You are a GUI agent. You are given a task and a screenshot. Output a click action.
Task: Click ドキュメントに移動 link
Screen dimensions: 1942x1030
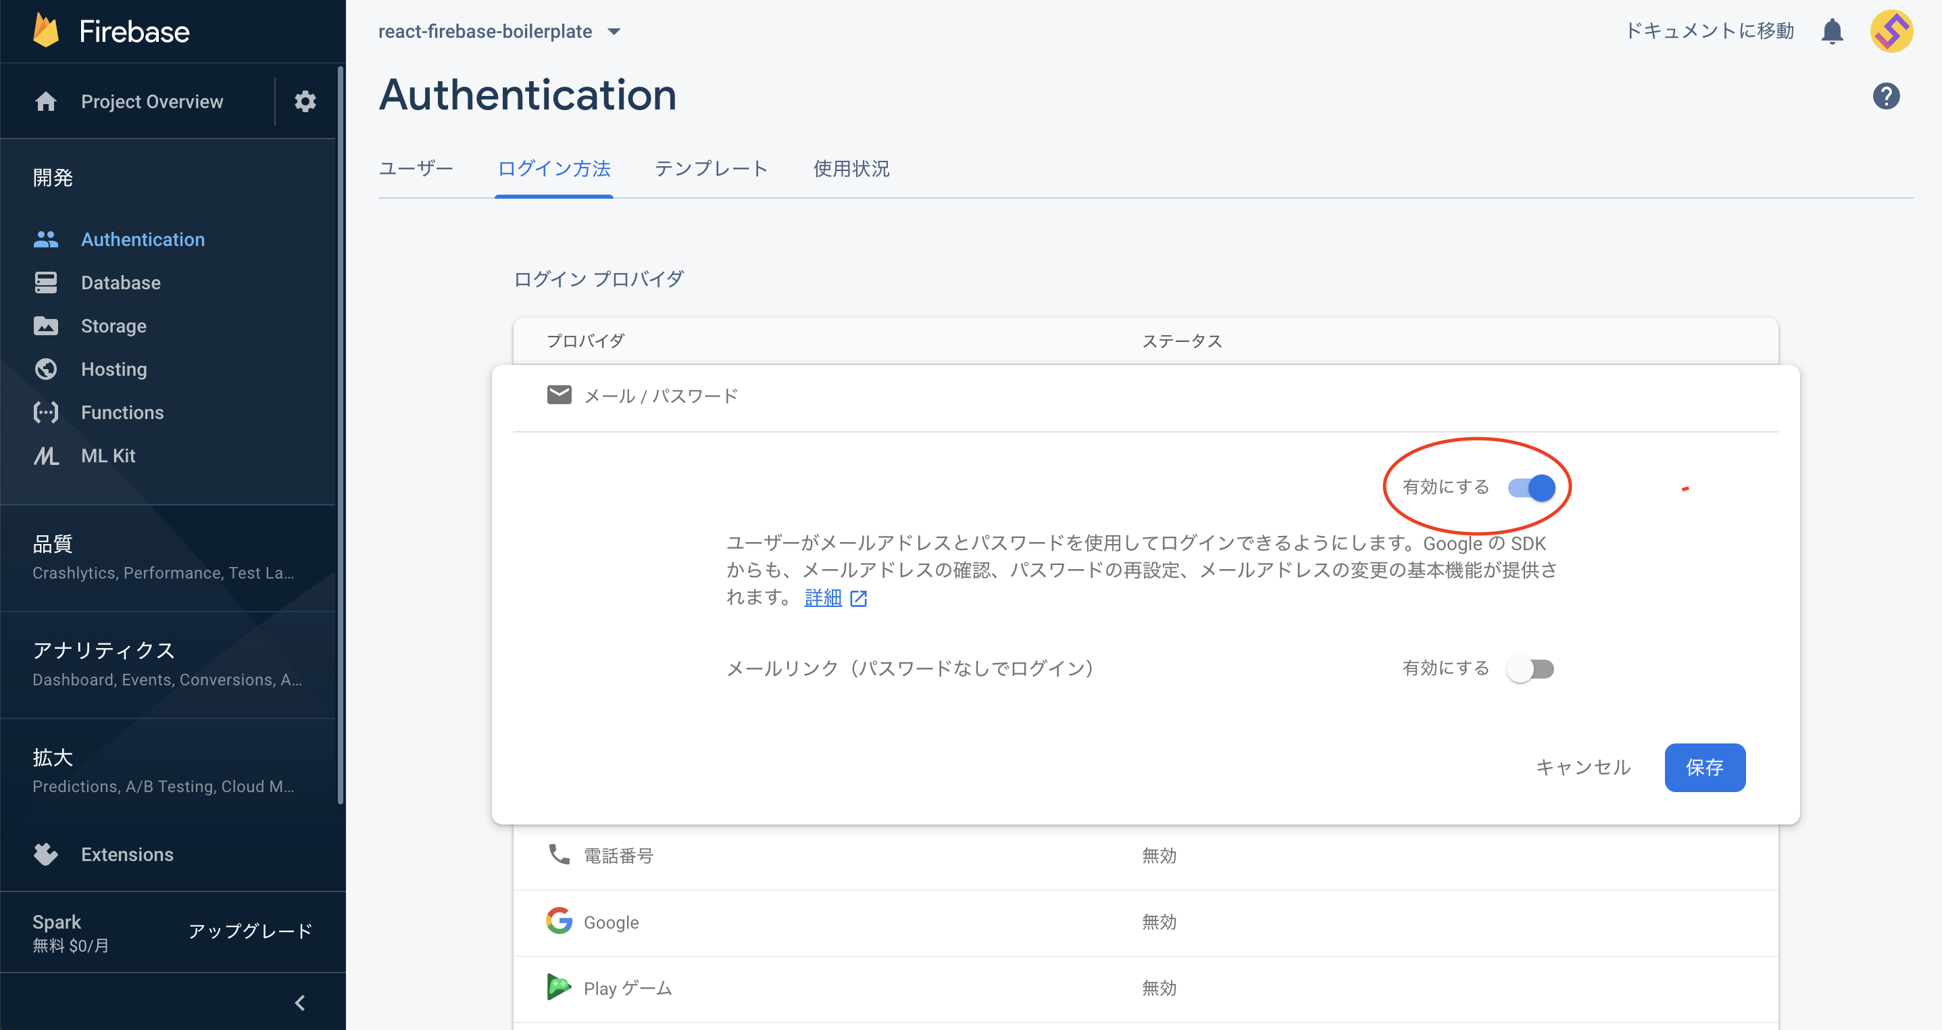click(1709, 31)
